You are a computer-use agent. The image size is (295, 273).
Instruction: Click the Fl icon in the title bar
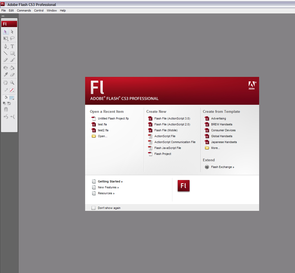[3, 4]
